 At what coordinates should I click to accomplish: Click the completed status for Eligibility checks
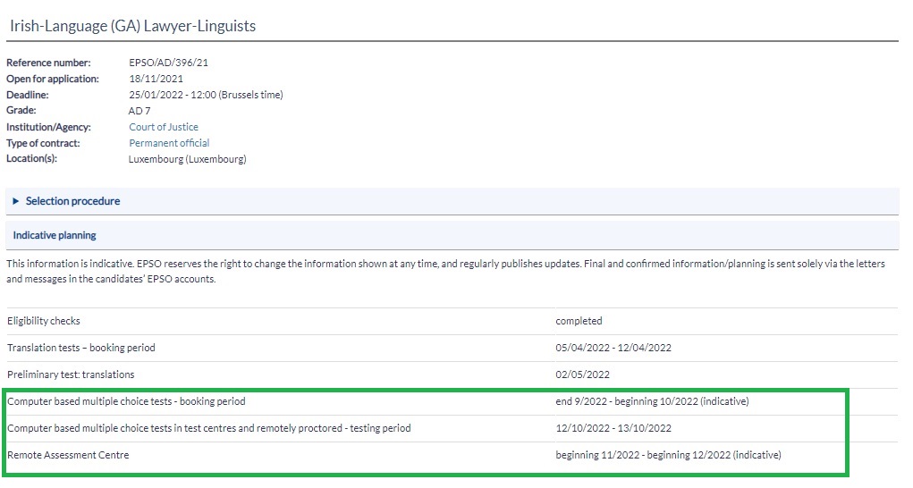pos(579,320)
